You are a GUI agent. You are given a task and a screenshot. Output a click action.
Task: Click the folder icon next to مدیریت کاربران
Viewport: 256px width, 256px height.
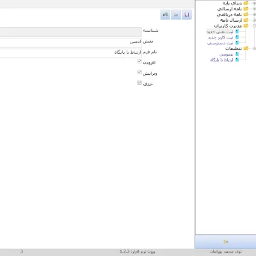coord(246,26)
